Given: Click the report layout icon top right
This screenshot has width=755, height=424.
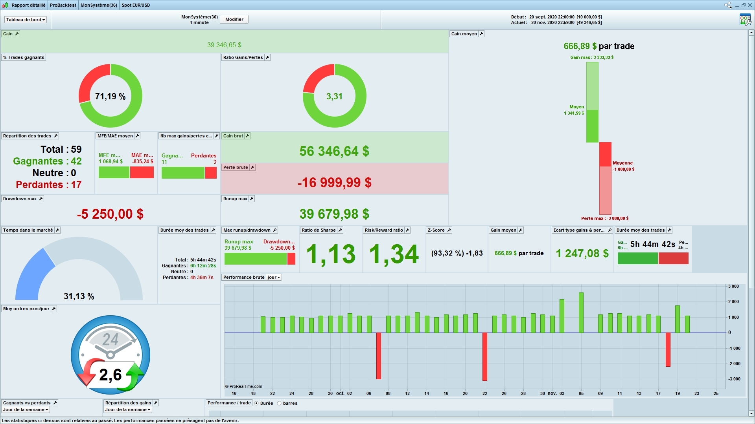Looking at the screenshot, I should [x=745, y=20].
